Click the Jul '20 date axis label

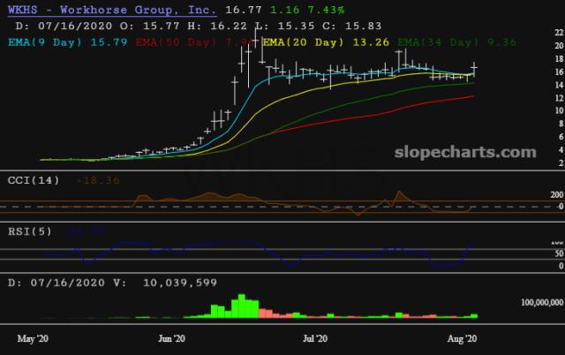tap(315, 338)
